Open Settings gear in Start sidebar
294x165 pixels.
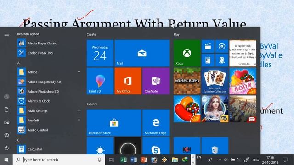(6, 135)
